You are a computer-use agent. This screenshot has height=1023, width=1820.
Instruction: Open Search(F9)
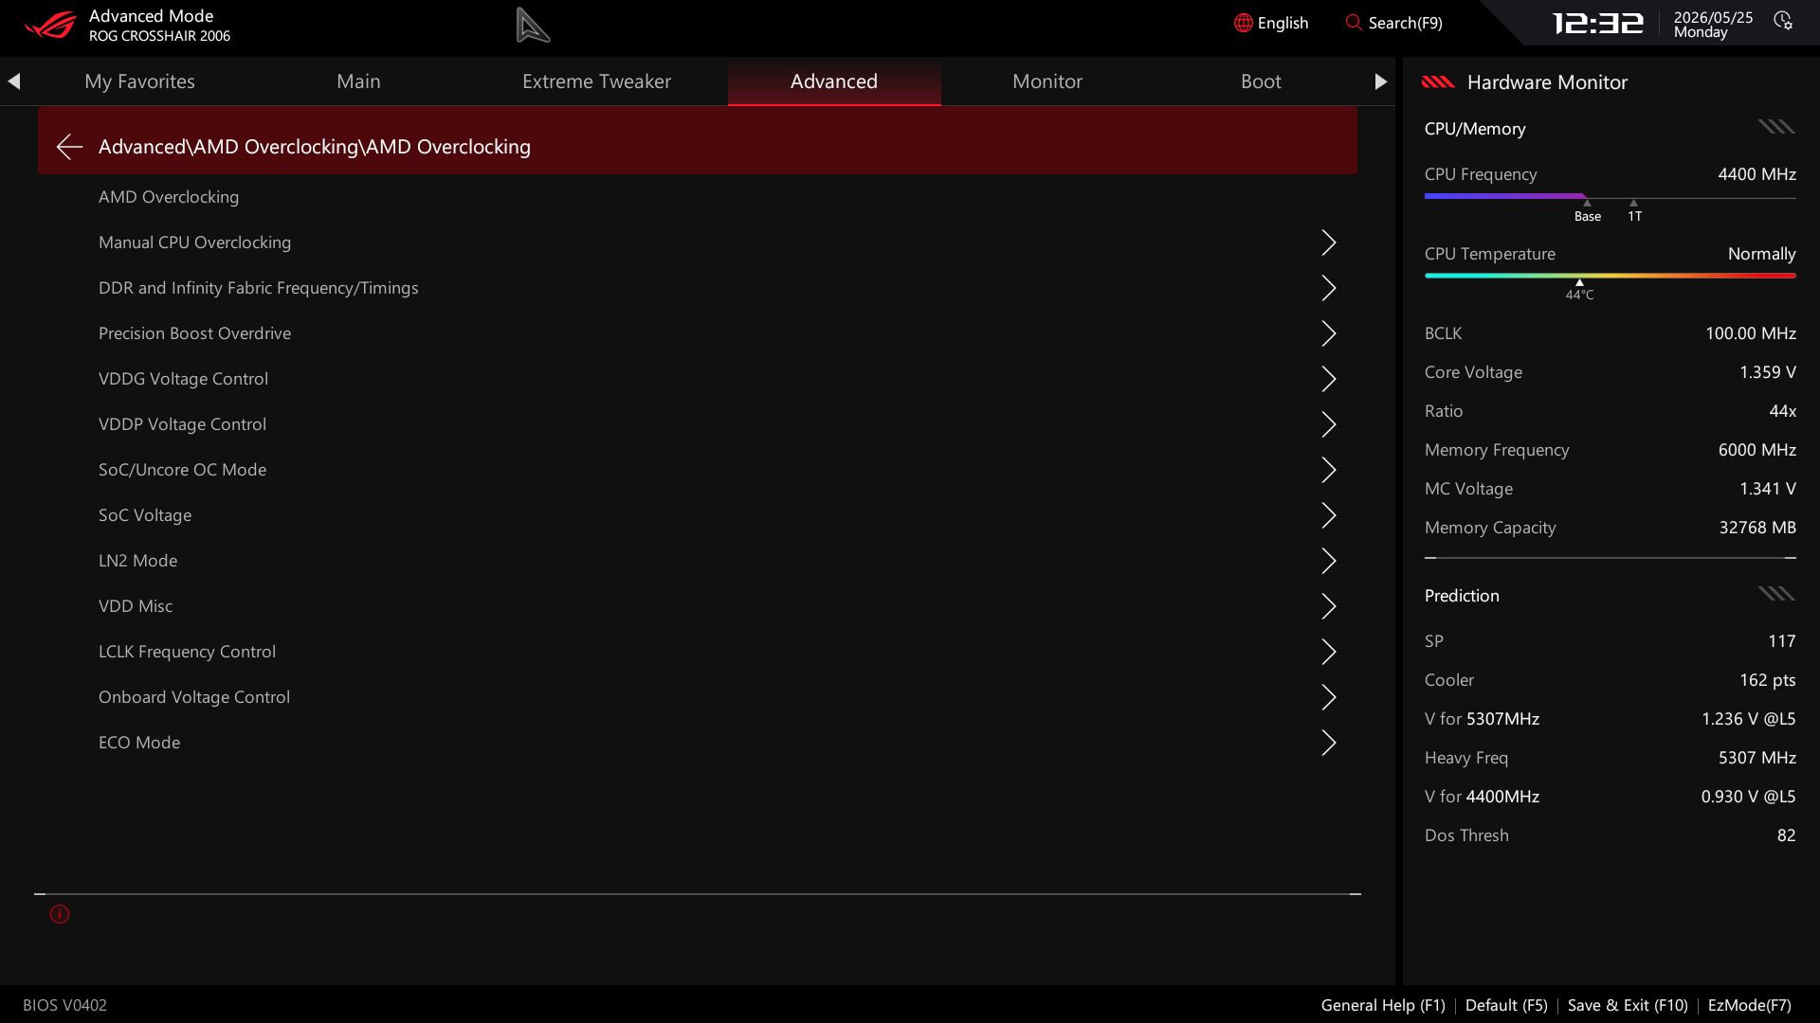1394,23
